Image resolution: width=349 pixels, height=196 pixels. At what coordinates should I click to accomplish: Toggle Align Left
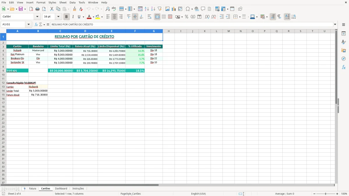point(108,17)
